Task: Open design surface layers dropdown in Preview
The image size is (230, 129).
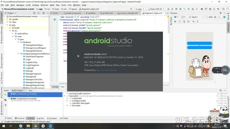Action: point(176,17)
